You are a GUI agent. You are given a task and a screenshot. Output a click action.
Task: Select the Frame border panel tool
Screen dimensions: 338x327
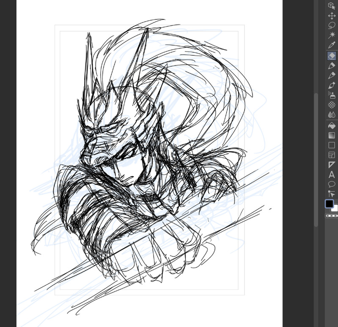click(332, 155)
